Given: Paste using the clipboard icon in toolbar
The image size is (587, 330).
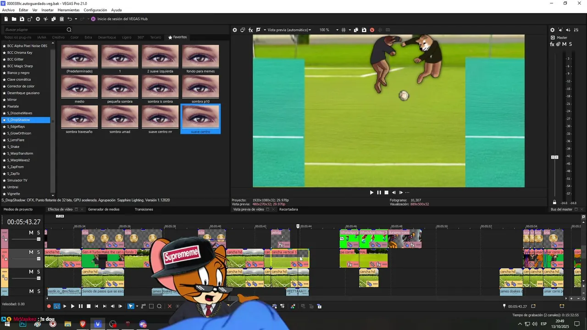Looking at the screenshot, I should pyautogui.click(x=61, y=19).
